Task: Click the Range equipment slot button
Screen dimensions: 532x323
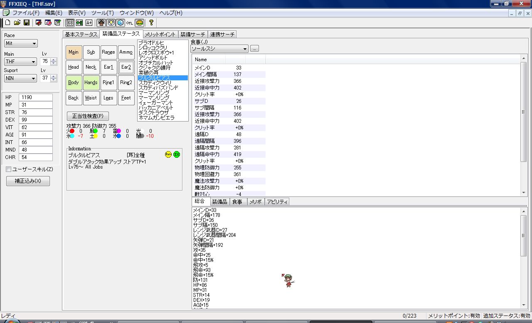Action: pos(108,52)
